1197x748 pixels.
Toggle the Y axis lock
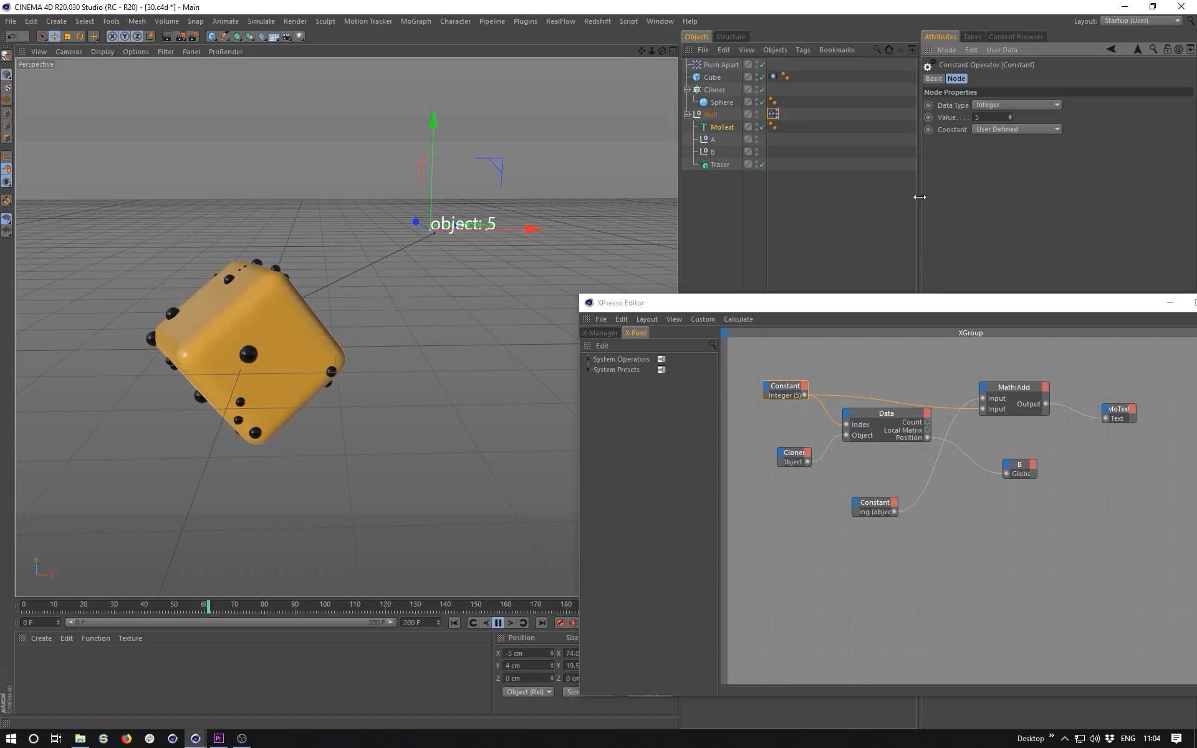click(x=125, y=37)
